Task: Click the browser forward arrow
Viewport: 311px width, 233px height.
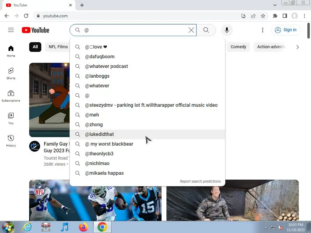Action: [16, 16]
